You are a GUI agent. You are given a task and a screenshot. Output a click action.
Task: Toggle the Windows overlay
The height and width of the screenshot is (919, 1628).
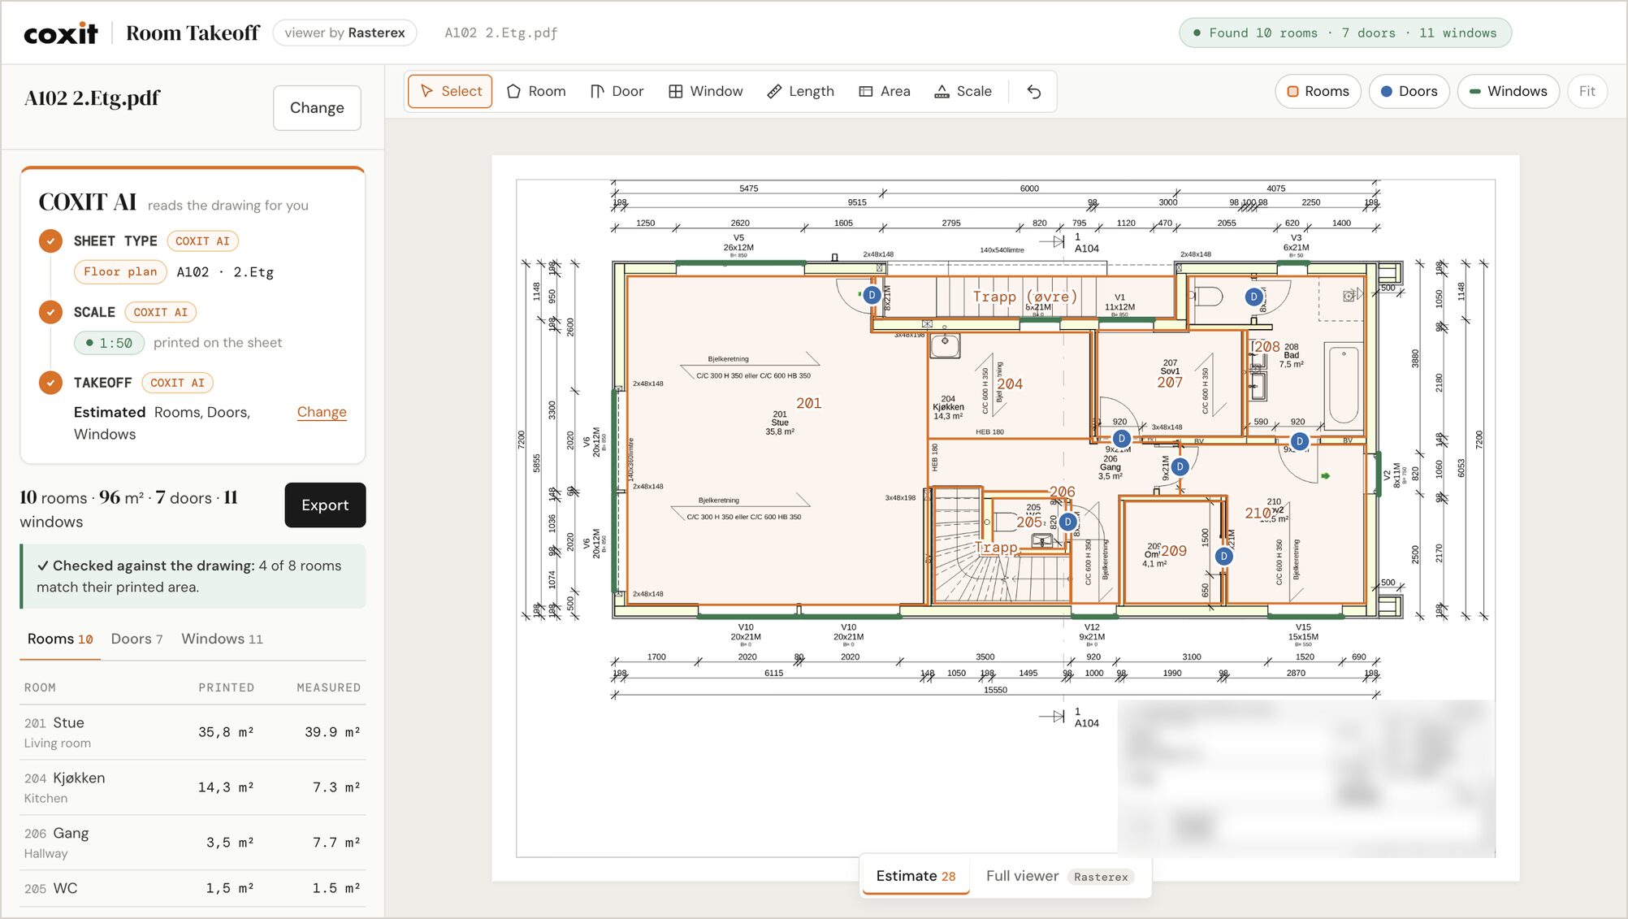pyautogui.click(x=1508, y=91)
